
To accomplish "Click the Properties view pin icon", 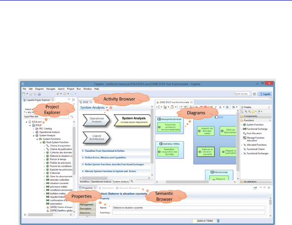I will (x=255, y=188).
